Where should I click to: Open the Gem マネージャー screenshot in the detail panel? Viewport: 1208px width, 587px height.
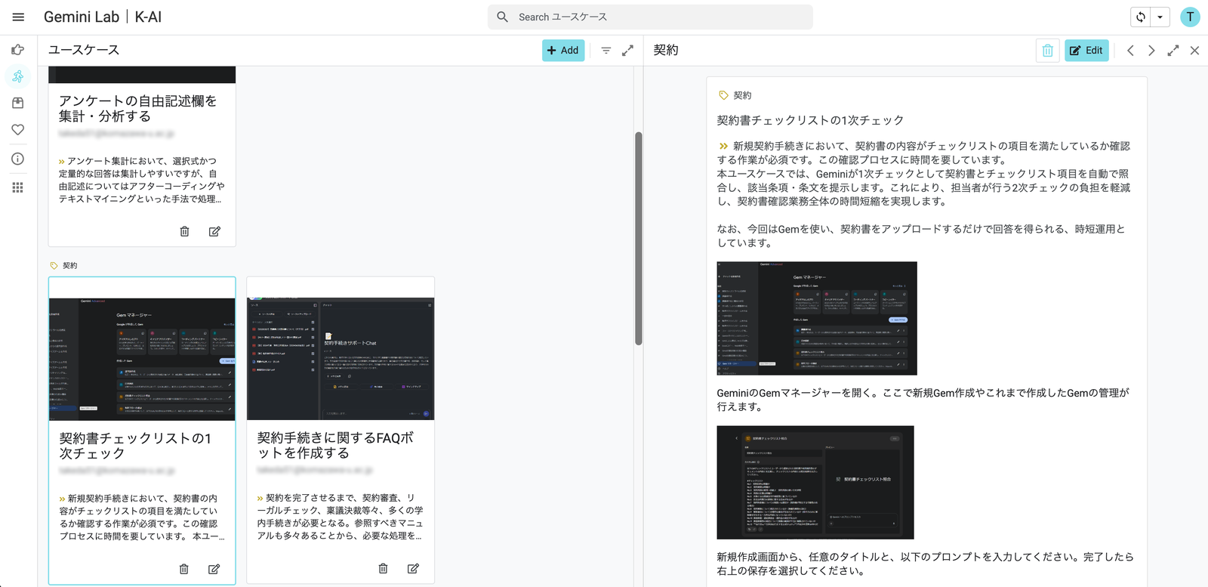coord(816,318)
